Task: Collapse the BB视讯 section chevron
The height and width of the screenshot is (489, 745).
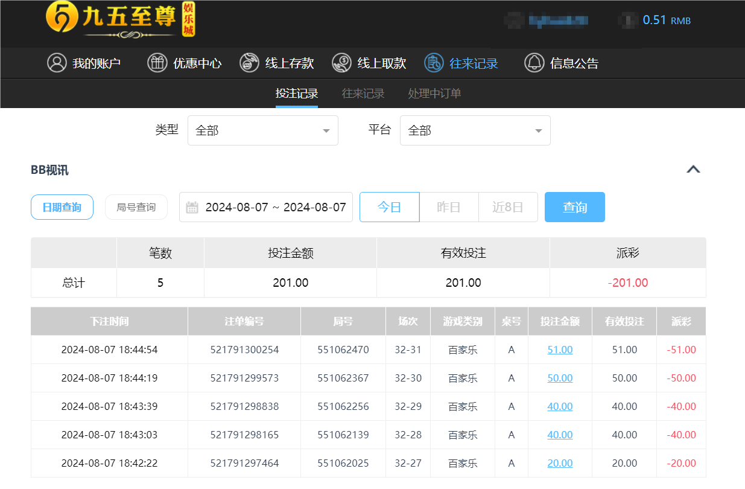Action: tap(693, 170)
